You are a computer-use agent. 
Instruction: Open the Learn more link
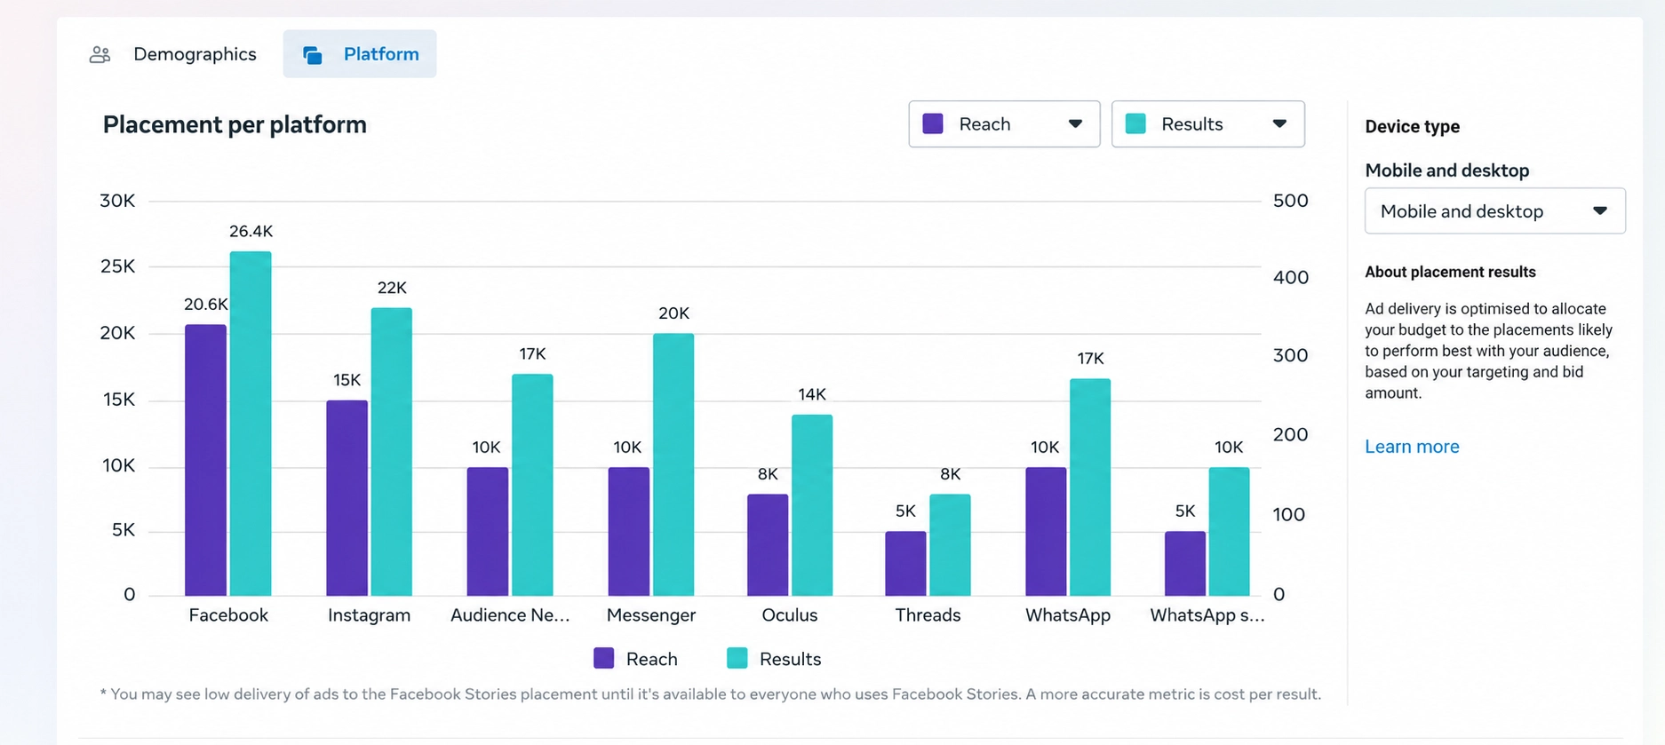[1412, 447]
